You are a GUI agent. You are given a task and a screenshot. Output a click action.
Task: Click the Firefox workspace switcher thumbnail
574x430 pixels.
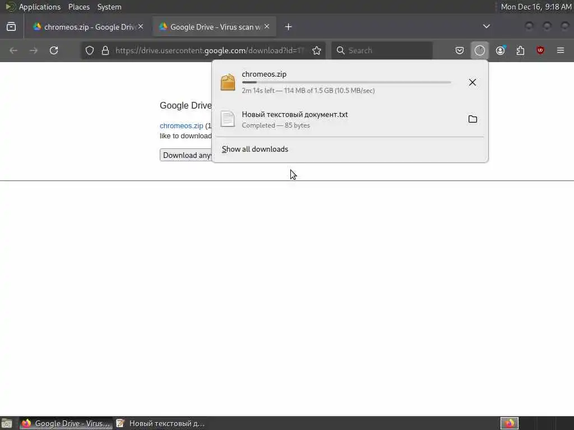[x=509, y=423]
